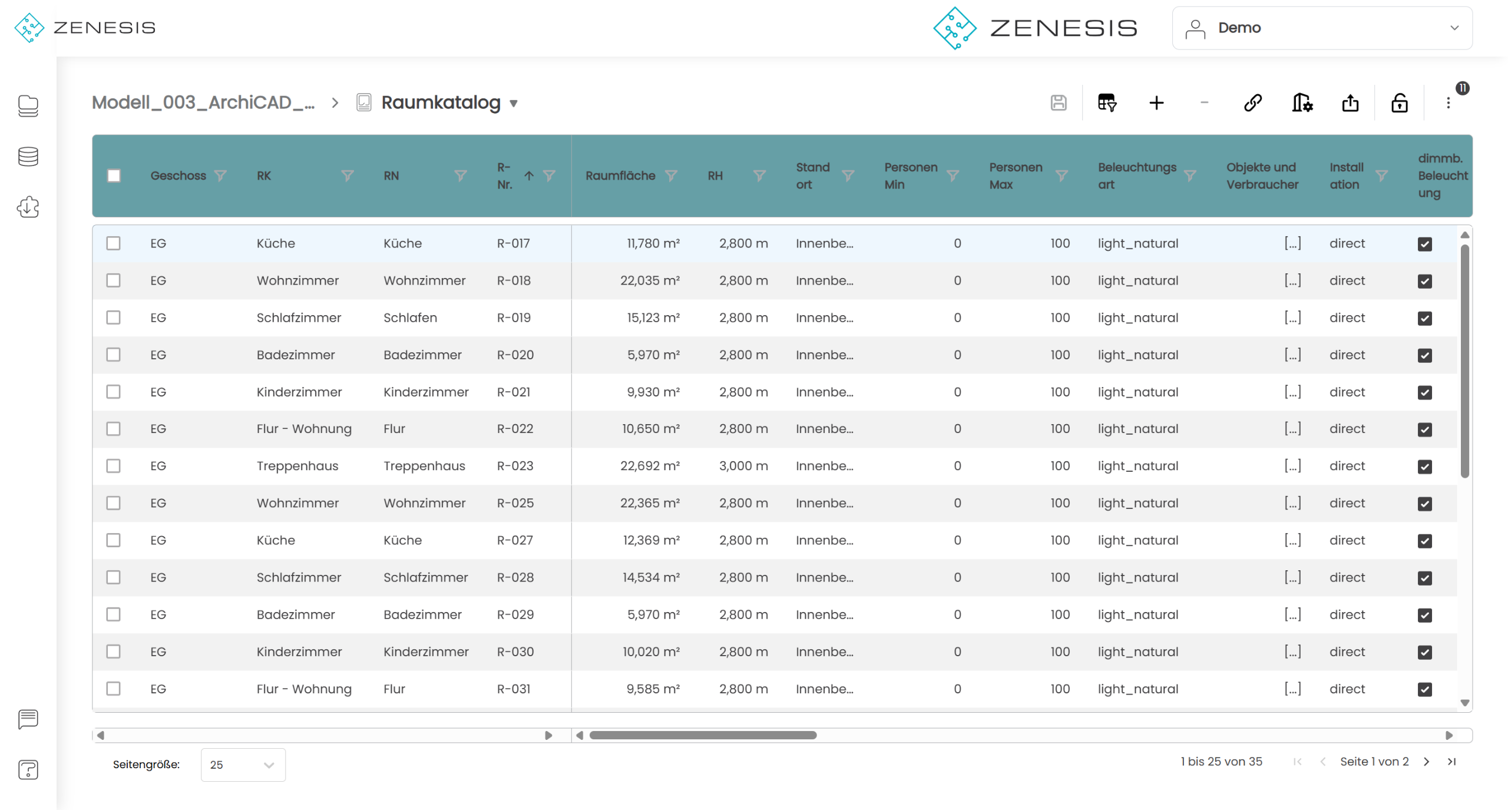Open the database icon in sidebar
Screen dimensions: 1508x810
coord(28,157)
